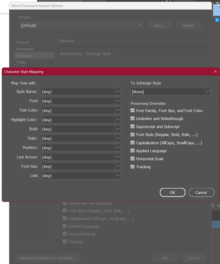Toggle background Tracking checkbox

(x=65, y=241)
